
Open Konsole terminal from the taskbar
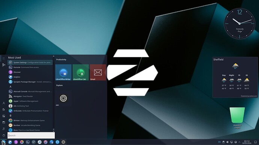click(28, 142)
